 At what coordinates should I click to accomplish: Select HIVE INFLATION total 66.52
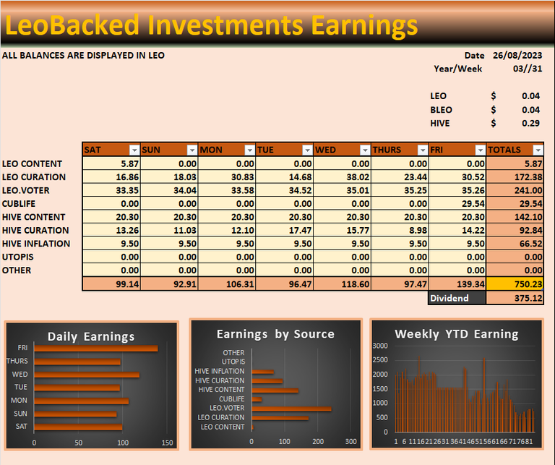coord(515,244)
